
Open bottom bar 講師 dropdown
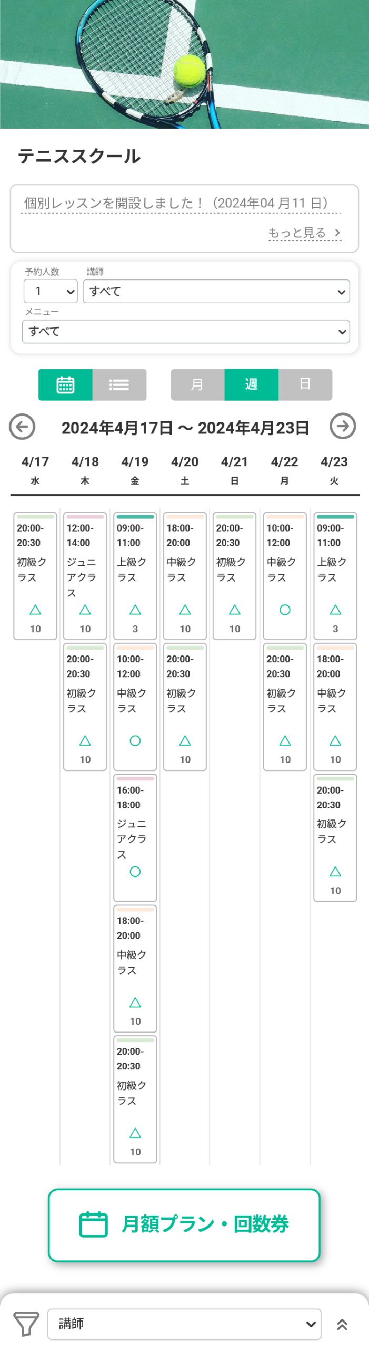tap(184, 1324)
